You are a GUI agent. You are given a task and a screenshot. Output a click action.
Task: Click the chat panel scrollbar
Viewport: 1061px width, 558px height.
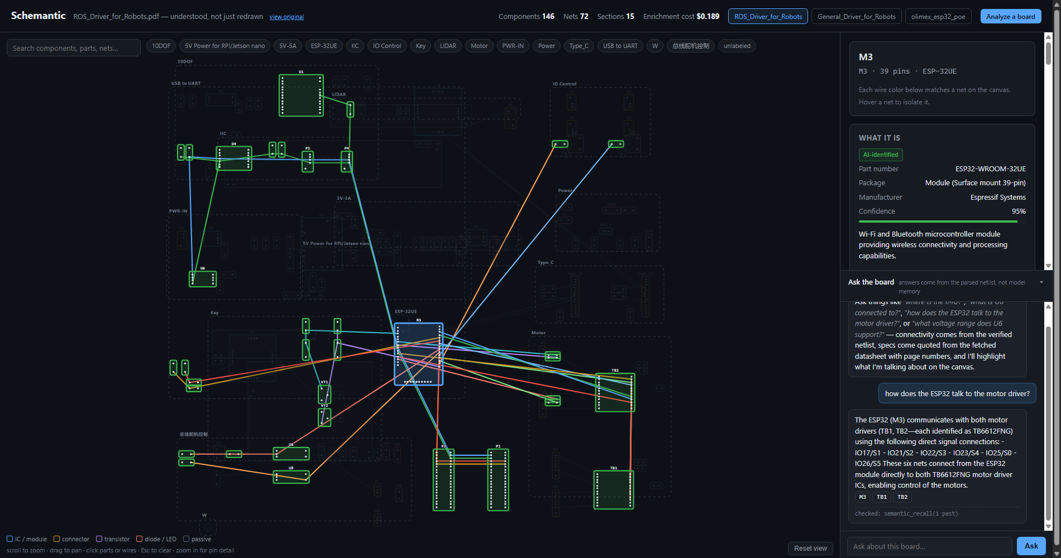click(1048, 416)
